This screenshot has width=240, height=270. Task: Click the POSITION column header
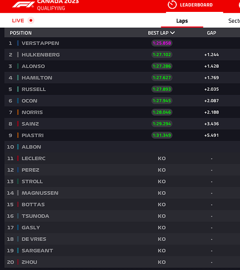click(x=20, y=33)
